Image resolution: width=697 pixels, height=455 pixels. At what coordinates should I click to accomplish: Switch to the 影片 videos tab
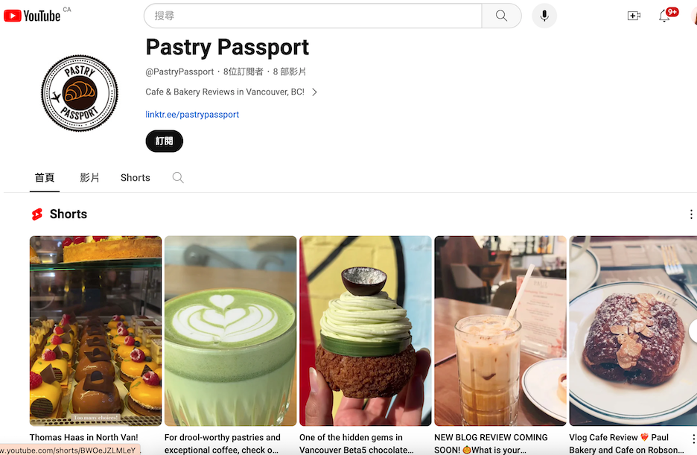(90, 178)
